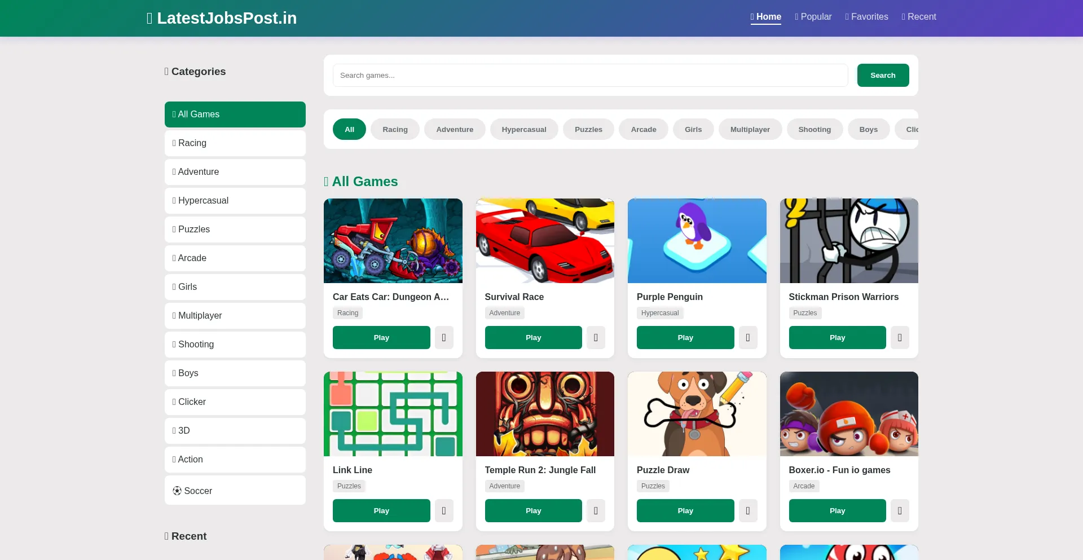The image size is (1083, 560).
Task: Select the Multiplayer filter chip
Action: pyautogui.click(x=750, y=129)
